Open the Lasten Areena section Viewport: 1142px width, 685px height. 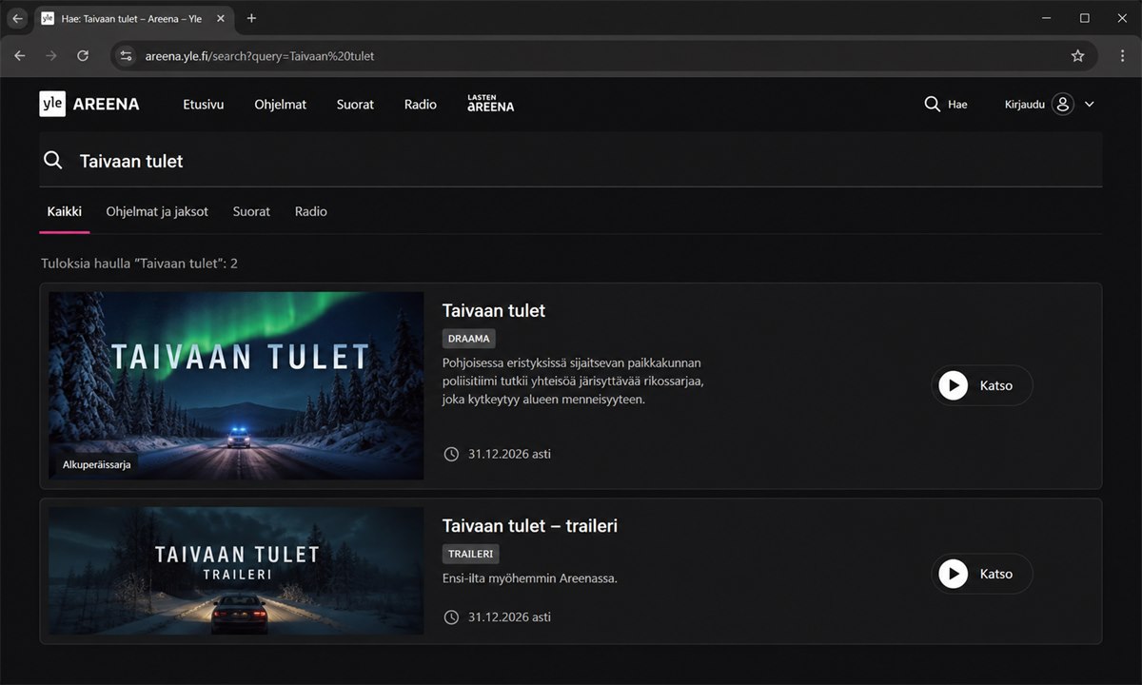point(490,104)
